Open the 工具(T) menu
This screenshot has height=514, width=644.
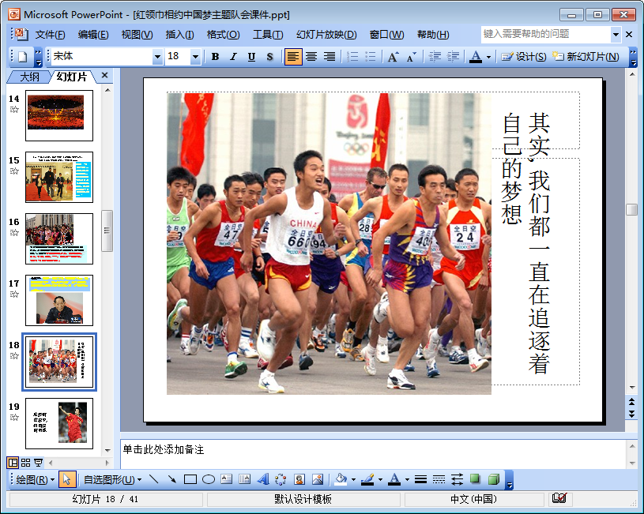pyautogui.click(x=268, y=35)
